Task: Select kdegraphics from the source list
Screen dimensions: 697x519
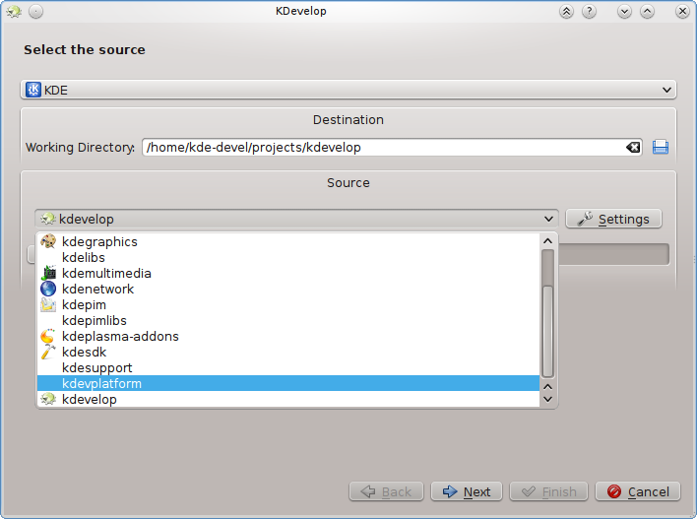Action: (x=288, y=241)
